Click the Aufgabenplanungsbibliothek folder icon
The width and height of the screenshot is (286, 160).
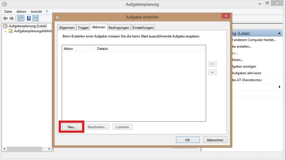(x=11, y=31)
